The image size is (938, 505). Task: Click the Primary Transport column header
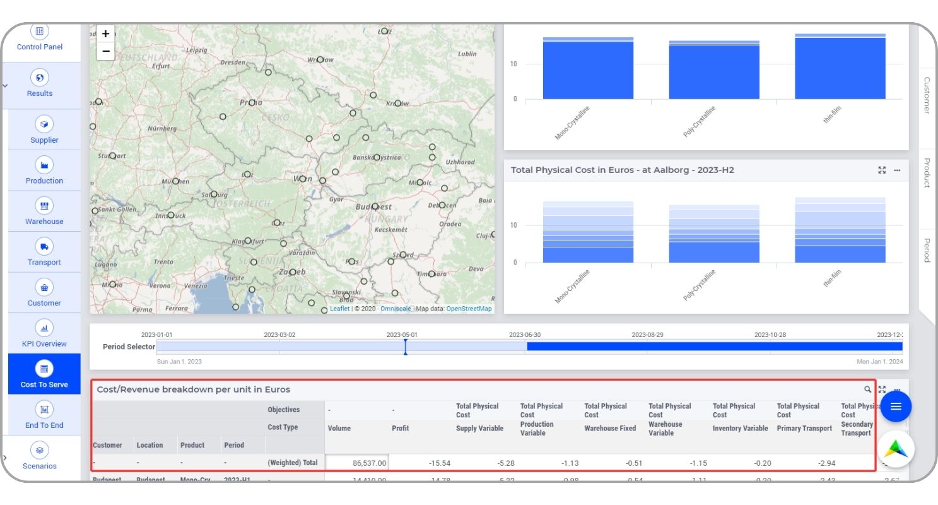[x=804, y=428]
